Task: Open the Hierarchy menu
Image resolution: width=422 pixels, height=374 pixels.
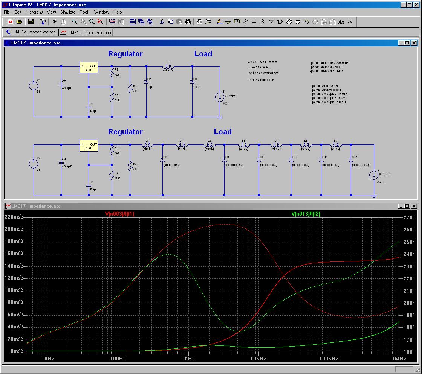Action: pos(34,12)
